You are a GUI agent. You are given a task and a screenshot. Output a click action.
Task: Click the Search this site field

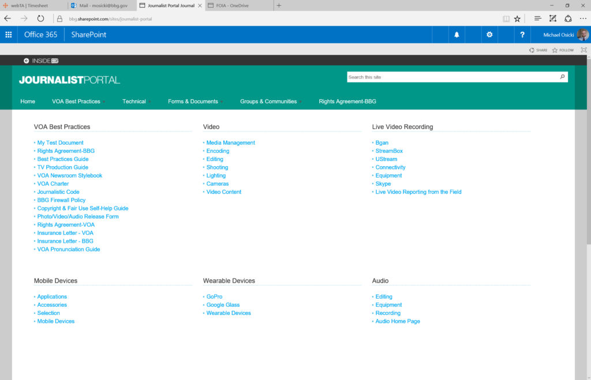(452, 77)
